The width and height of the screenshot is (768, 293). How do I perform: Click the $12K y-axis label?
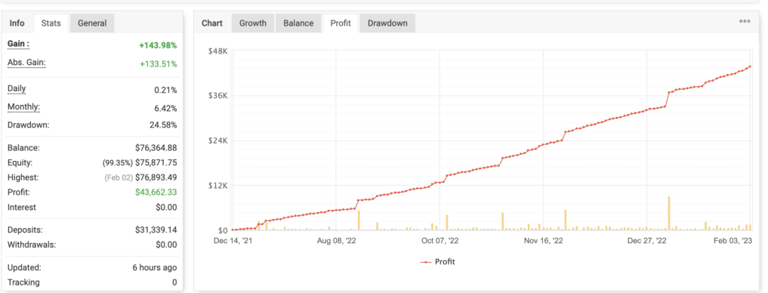pos(218,186)
